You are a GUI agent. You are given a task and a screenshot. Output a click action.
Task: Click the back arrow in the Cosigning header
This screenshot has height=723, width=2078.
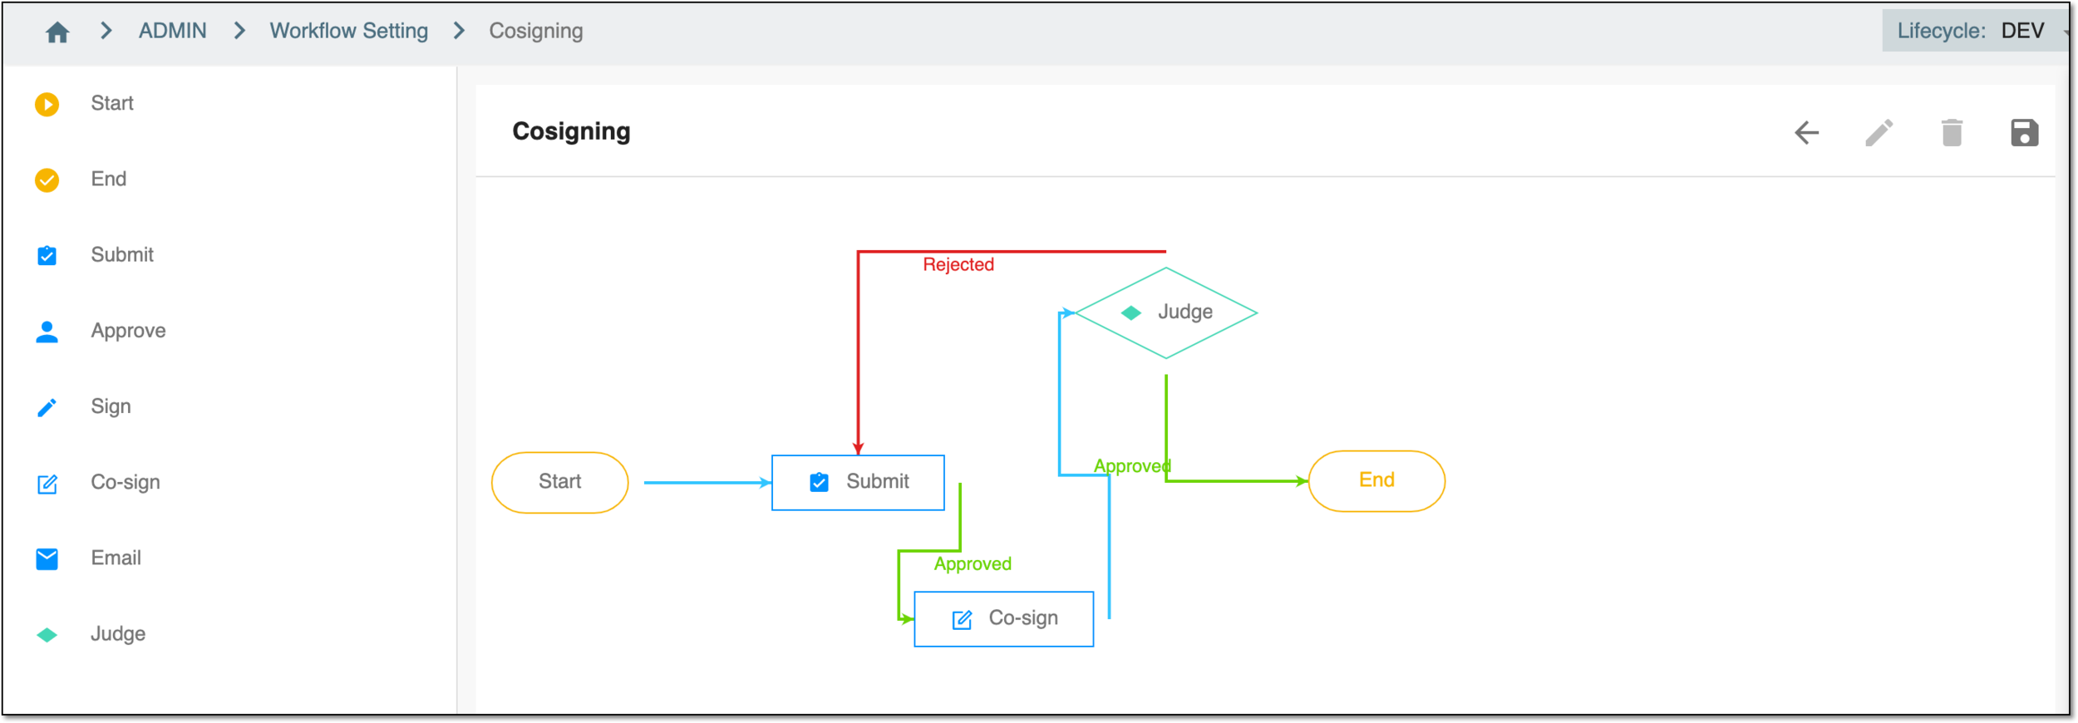[1807, 133]
